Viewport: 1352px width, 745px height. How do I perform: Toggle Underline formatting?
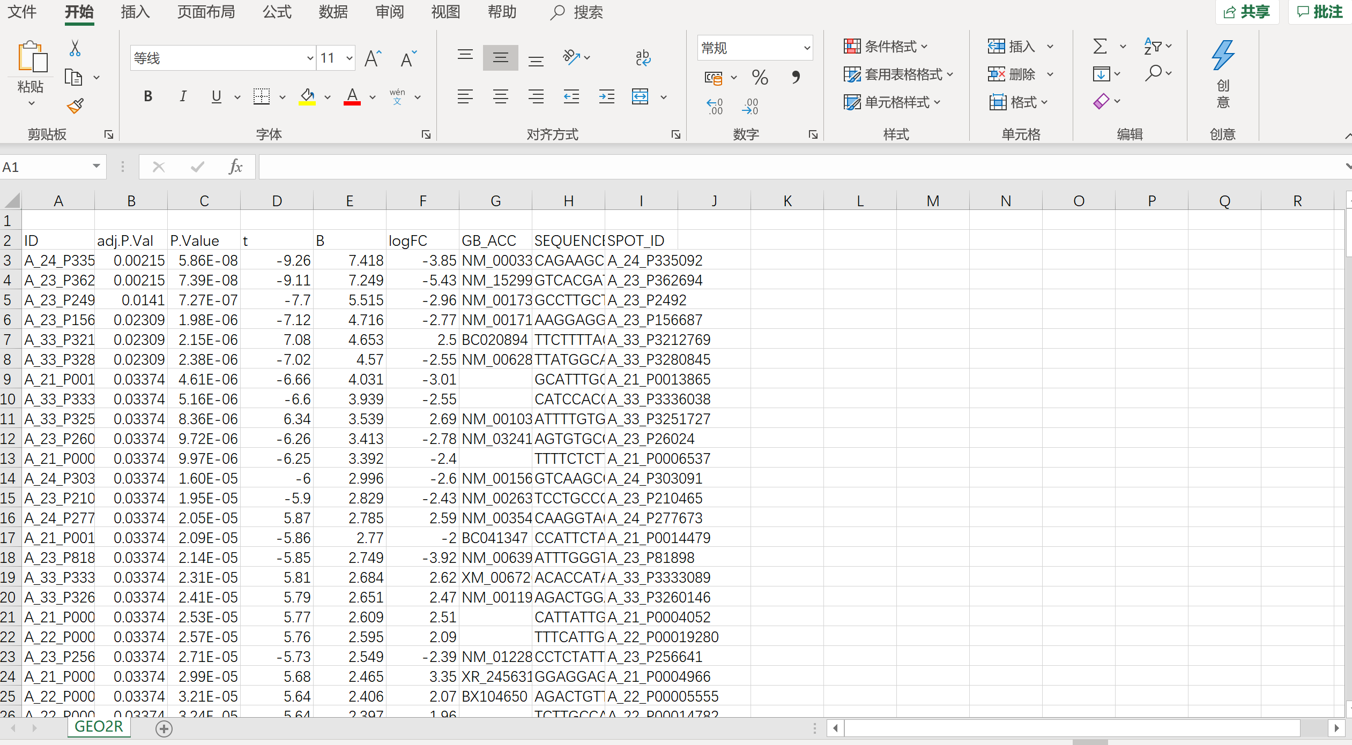point(217,96)
